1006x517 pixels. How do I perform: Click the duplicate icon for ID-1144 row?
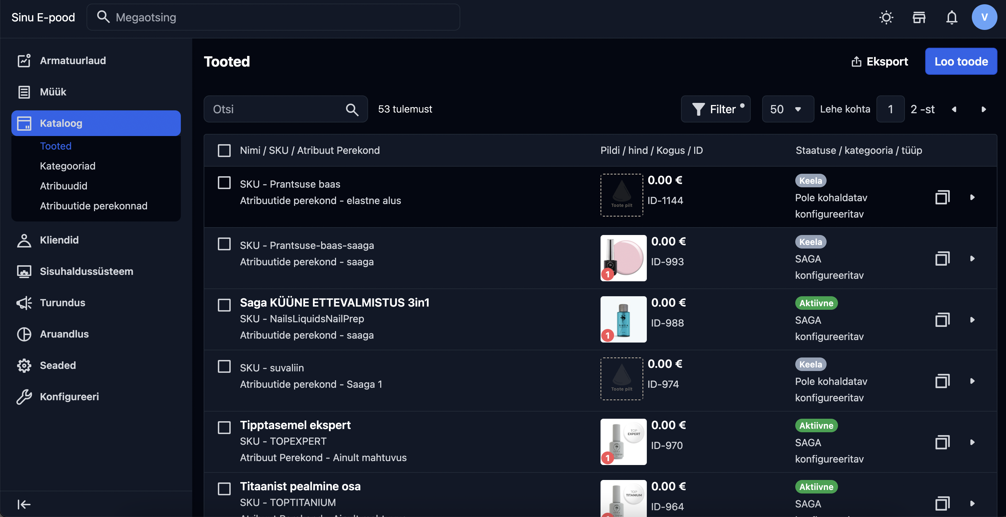coord(942,198)
